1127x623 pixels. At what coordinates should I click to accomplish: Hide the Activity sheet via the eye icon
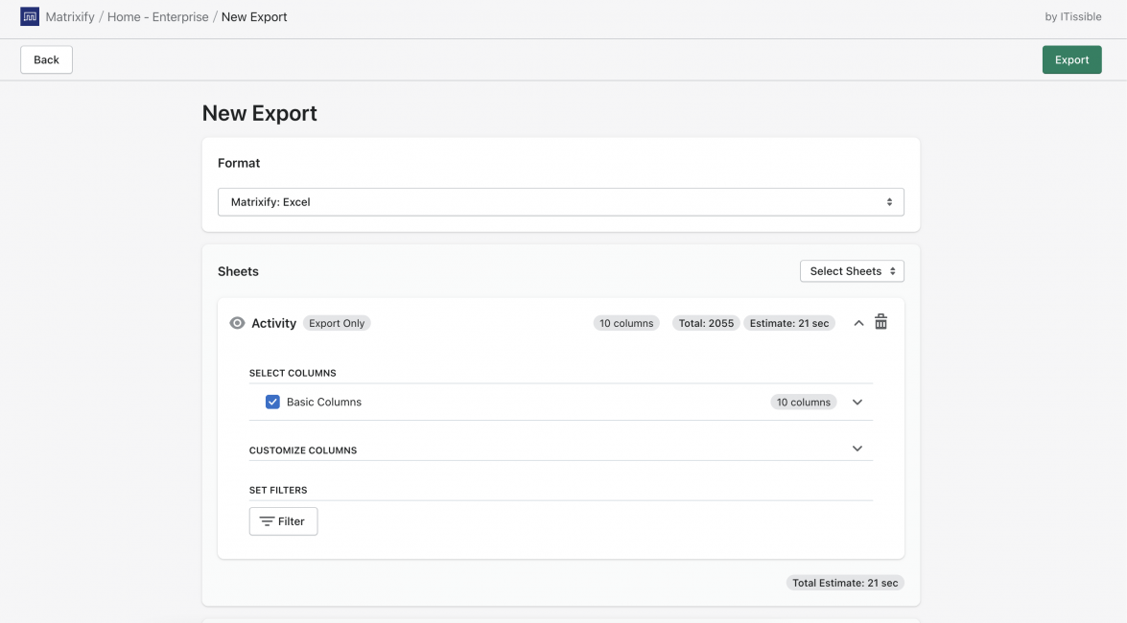(236, 322)
